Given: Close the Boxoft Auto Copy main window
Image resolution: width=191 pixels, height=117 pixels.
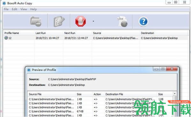Looking at the screenshot, I should [185, 2].
